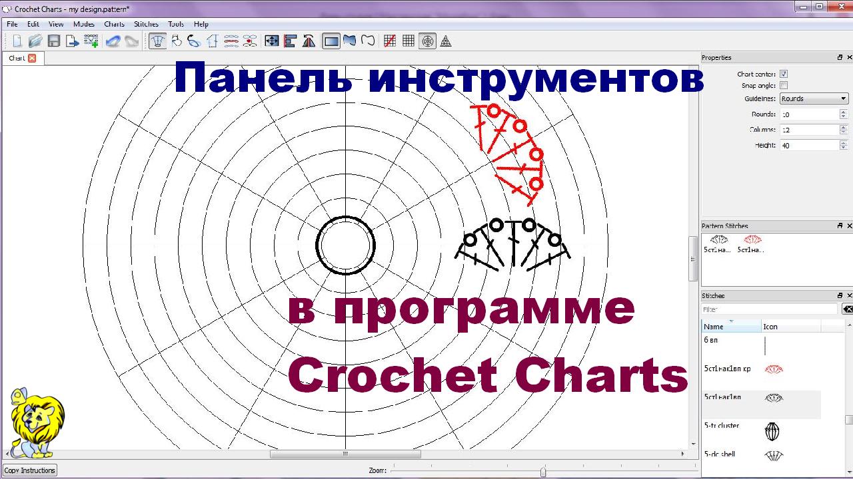Click the Height value field
This screenshot has width=853, height=479.
click(810, 145)
